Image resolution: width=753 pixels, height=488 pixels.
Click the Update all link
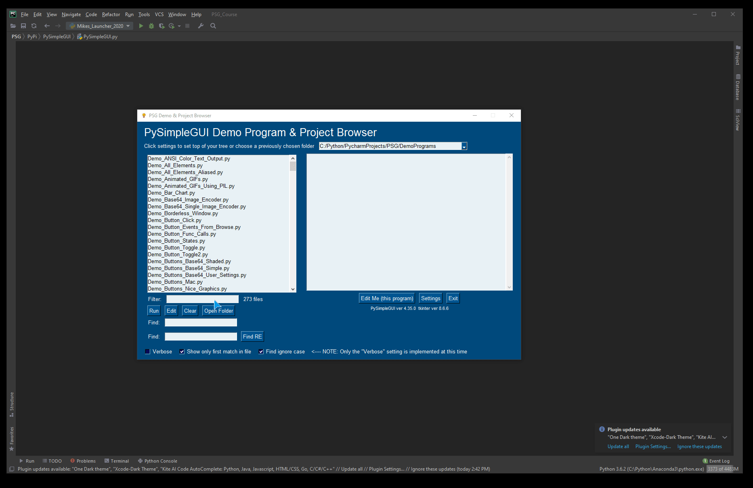pos(618,446)
